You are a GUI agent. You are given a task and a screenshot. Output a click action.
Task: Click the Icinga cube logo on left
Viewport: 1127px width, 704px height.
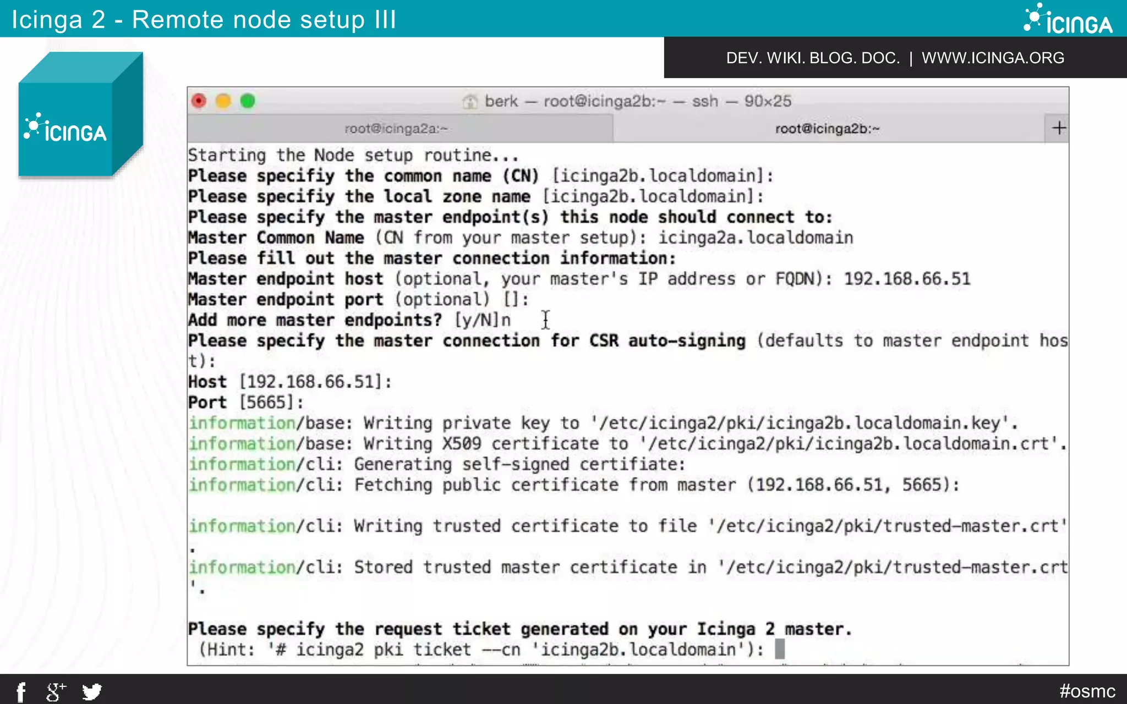tap(80, 114)
